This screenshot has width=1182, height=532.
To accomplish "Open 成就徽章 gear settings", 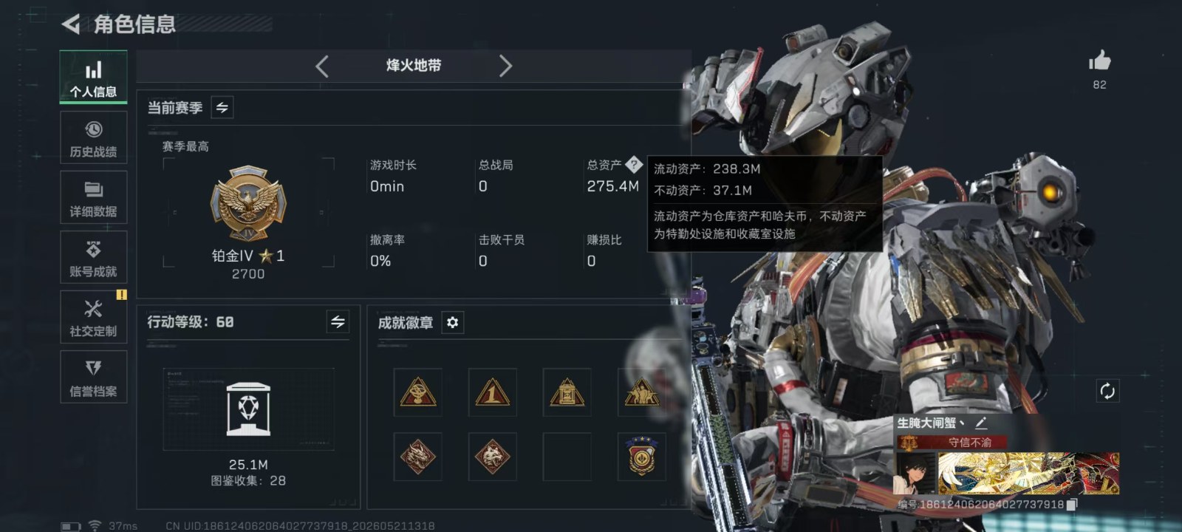I will (x=453, y=322).
